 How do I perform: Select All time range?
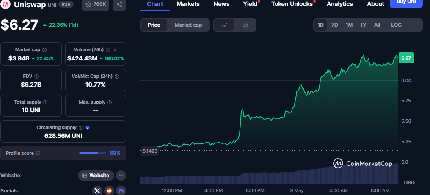377,25
